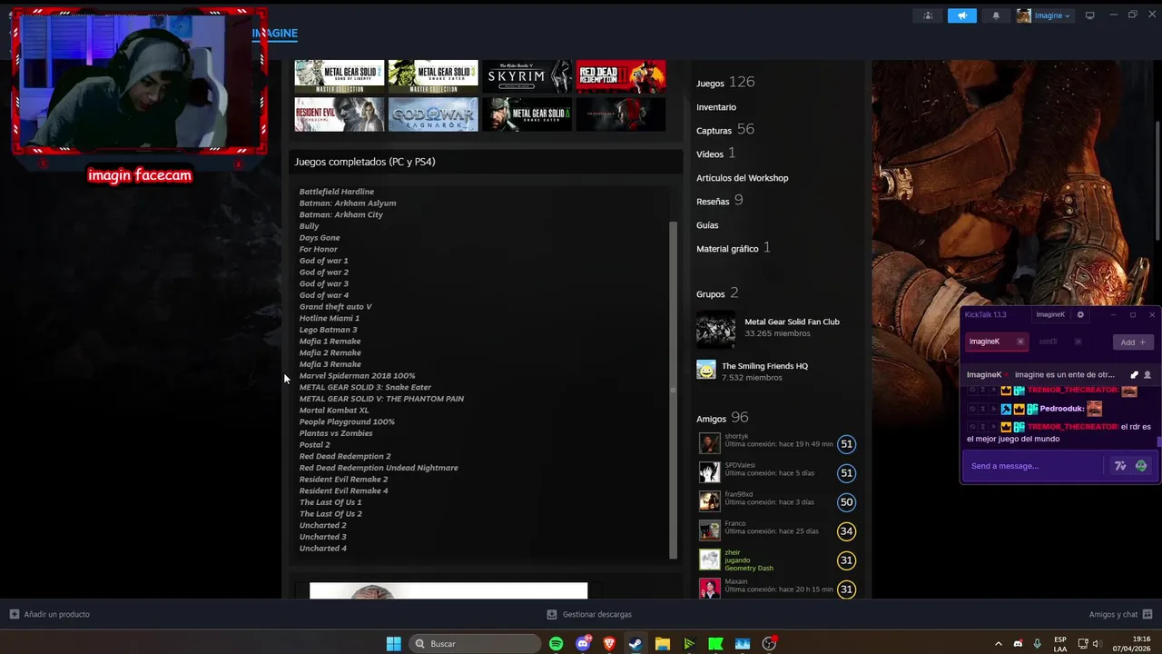Open Windows Start menu
The image size is (1162, 654).
pyautogui.click(x=393, y=643)
